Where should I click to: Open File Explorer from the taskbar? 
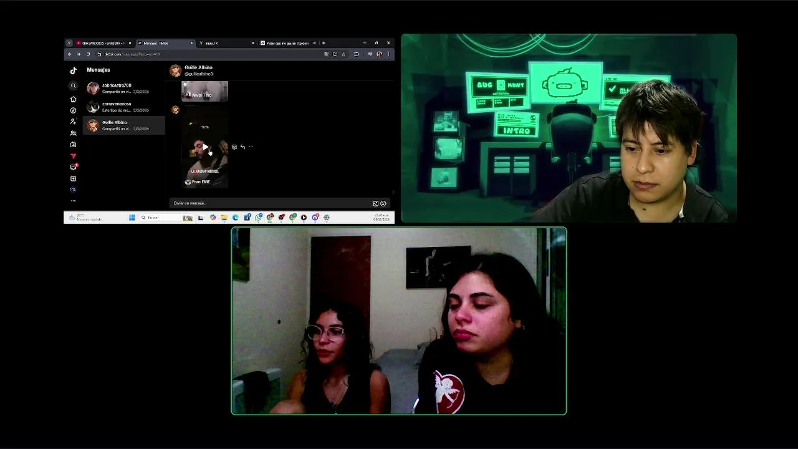(224, 218)
